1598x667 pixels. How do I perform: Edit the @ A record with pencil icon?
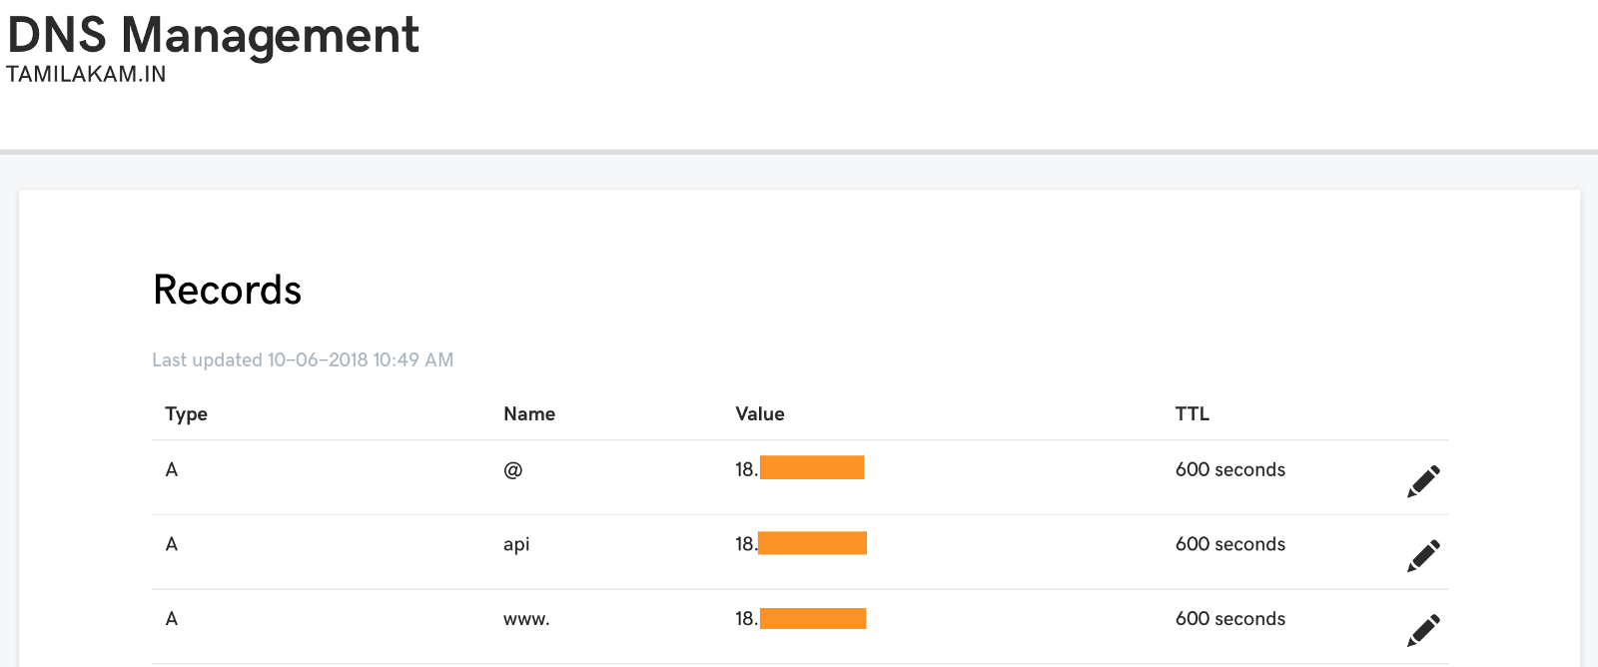click(1423, 481)
